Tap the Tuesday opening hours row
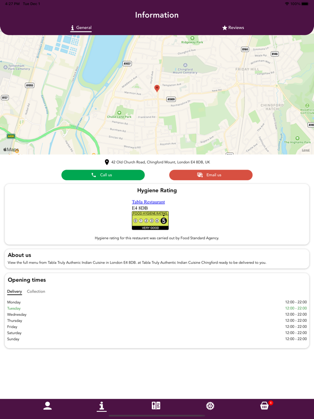The width and height of the screenshot is (314, 419). [x=157, y=308]
